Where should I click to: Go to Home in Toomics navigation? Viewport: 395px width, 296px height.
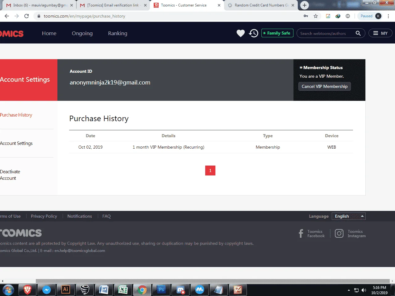tap(49, 33)
